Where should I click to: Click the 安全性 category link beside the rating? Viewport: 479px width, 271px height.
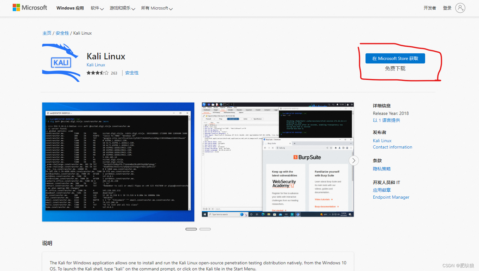[x=132, y=73]
